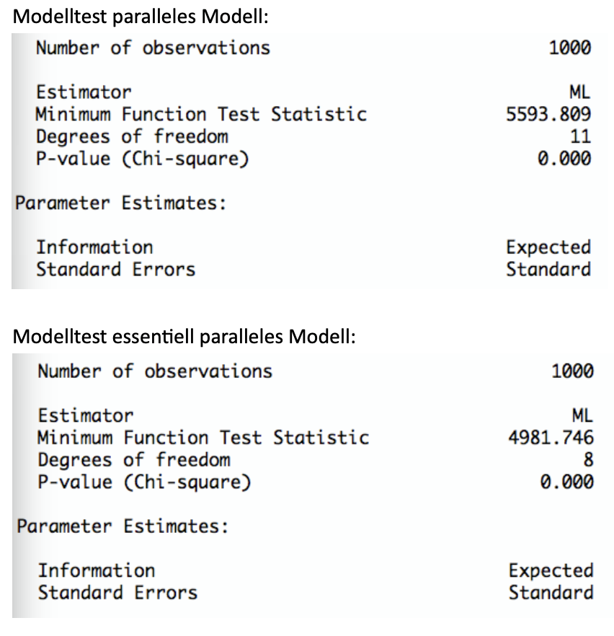Click the 'Modelltest essentiell paralleles Modell:' heading
This screenshot has width=614, height=636.
tap(184, 337)
